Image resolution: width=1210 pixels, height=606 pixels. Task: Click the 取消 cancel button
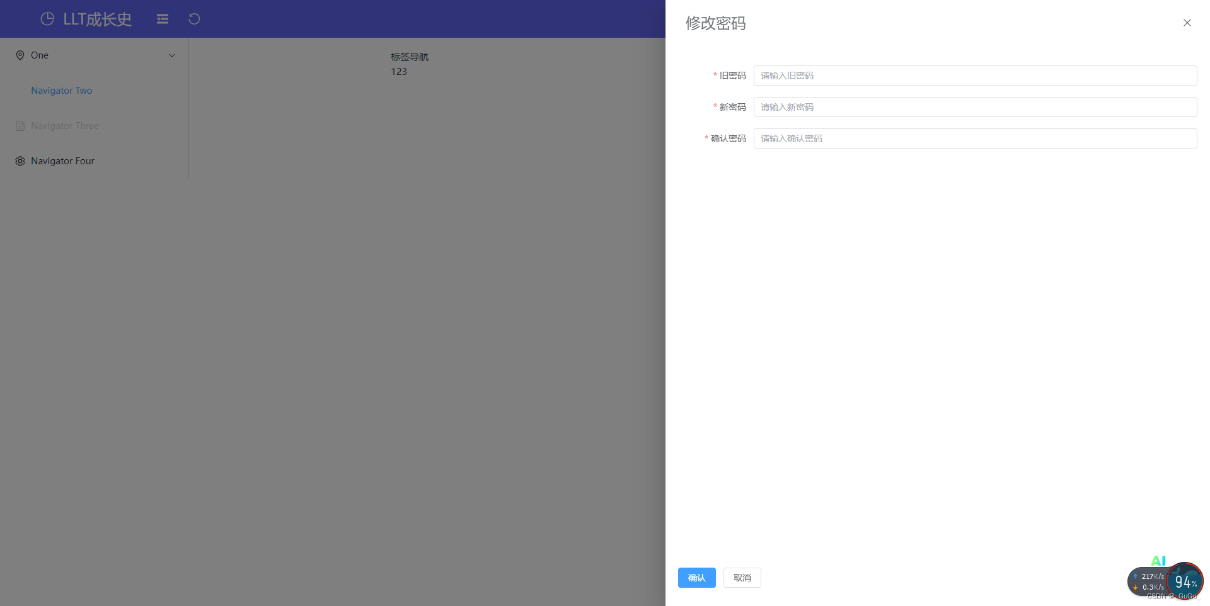[742, 577]
